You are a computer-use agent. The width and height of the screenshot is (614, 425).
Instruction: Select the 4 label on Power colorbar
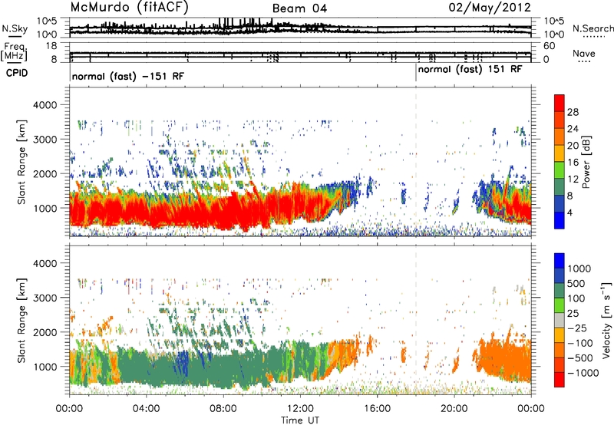(x=569, y=212)
